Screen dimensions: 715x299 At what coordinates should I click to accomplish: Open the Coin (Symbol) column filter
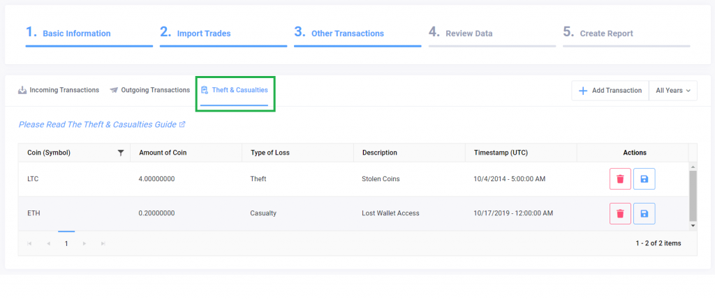[x=120, y=153]
